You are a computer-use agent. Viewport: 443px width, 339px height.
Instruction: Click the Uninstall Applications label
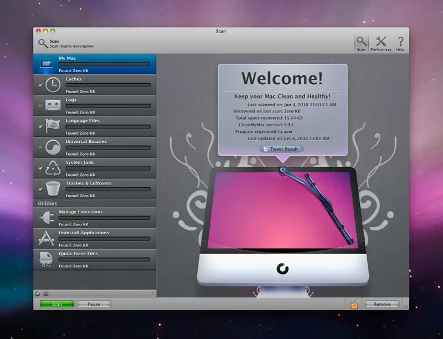tap(84, 233)
